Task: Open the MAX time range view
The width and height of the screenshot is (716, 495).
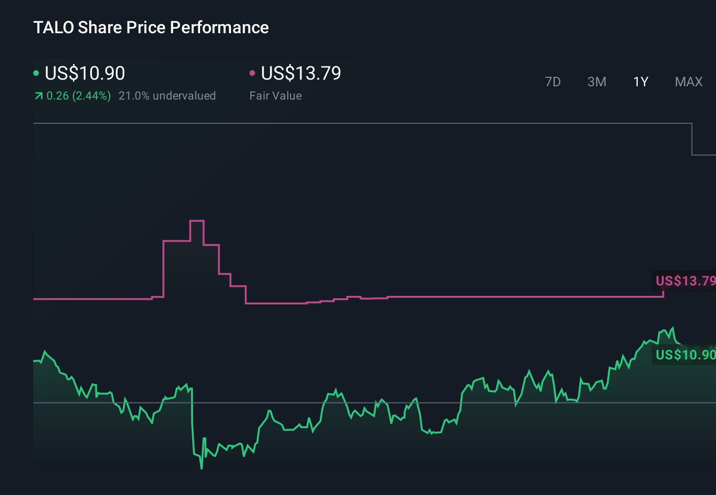Action: point(688,82)
